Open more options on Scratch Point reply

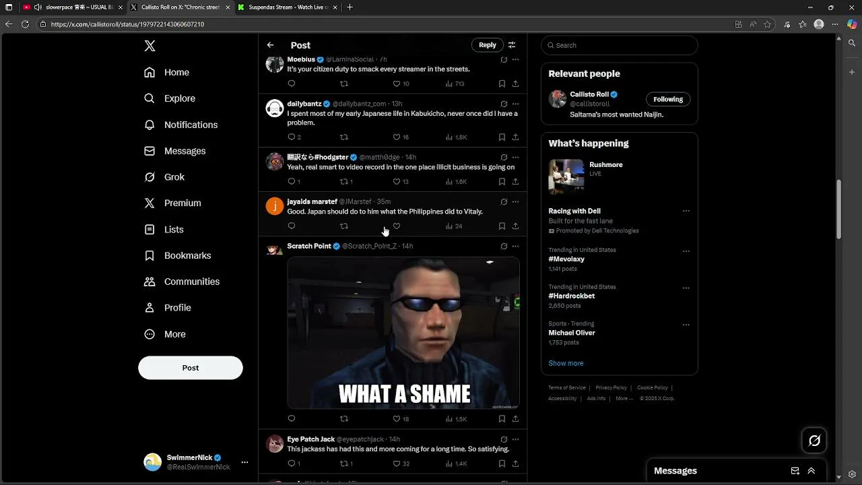pyautogui.click(x=515, y=246)
